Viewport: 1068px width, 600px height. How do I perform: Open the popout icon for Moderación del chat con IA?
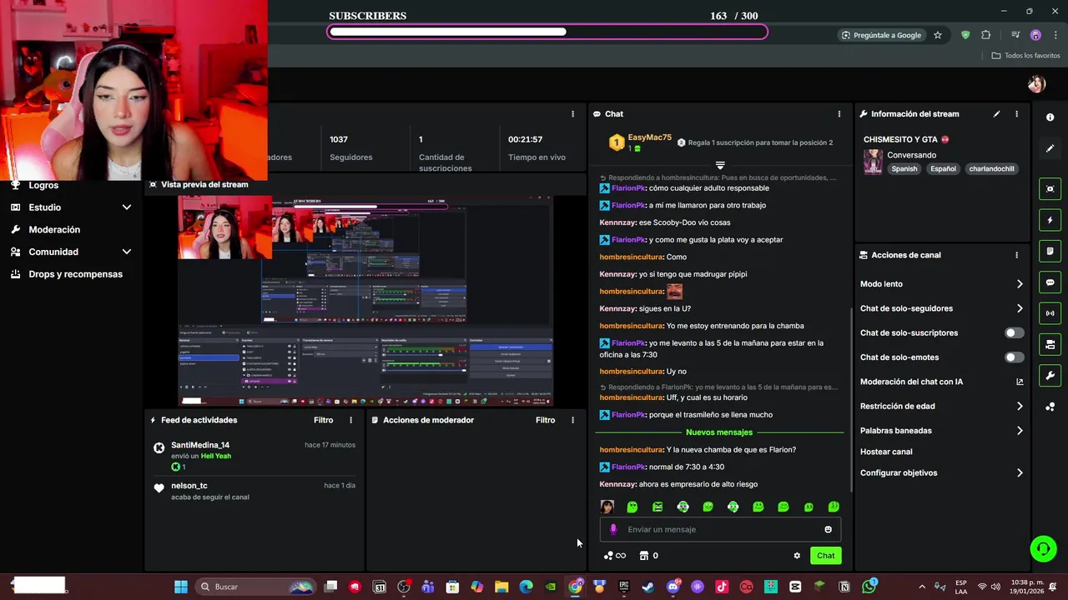tap(1020, 382)
